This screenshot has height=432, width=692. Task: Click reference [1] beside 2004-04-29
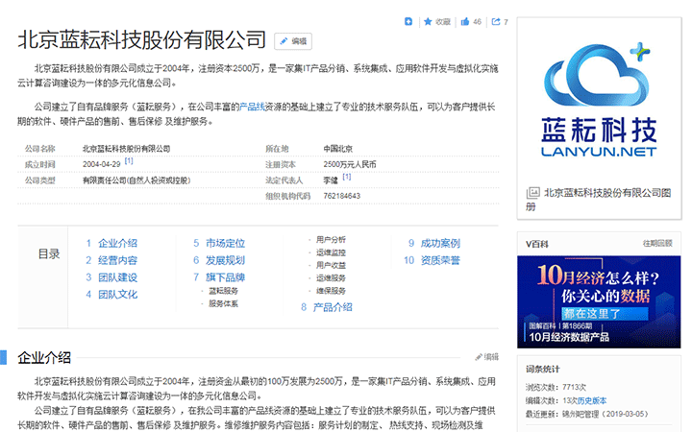point(129,161)
